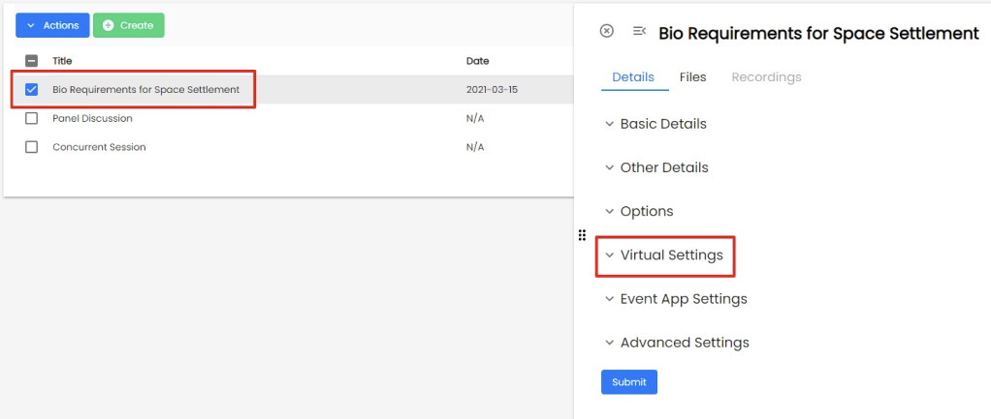Toggle the select-all header checkbox

(32, 61)
